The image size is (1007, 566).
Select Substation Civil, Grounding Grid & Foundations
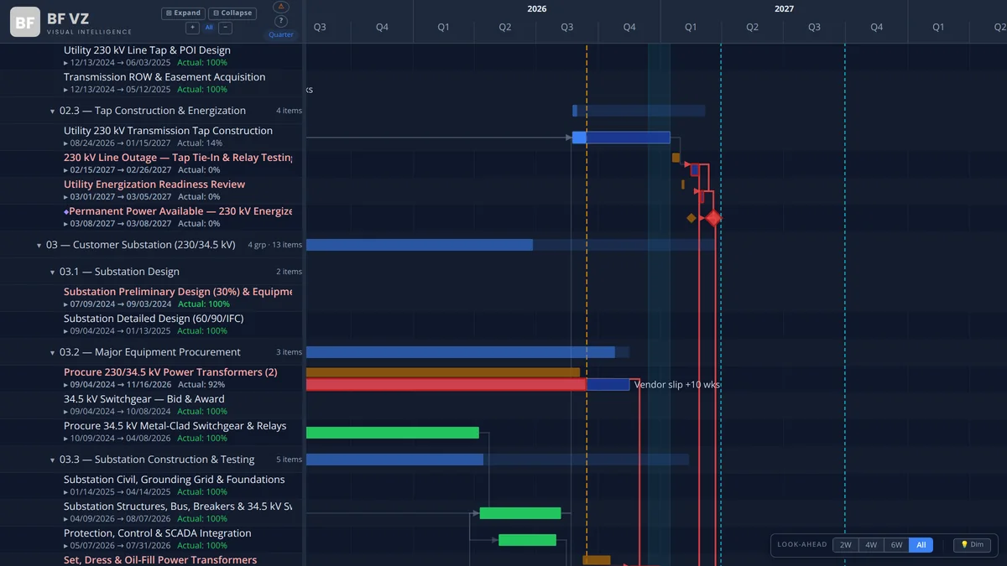[x=174, y=480]
